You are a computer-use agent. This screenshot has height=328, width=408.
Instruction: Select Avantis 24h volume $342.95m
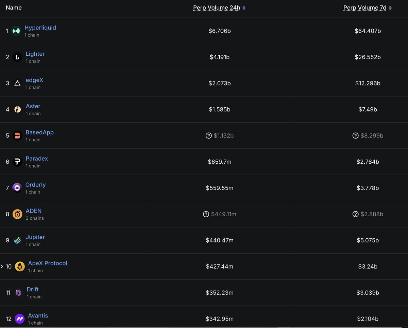coord(220,319)
